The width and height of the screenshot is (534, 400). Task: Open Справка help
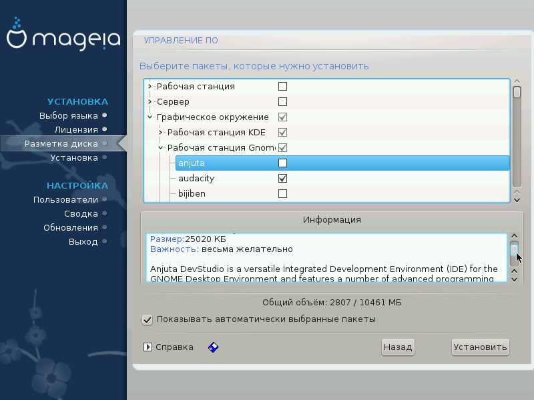[174, 347]
